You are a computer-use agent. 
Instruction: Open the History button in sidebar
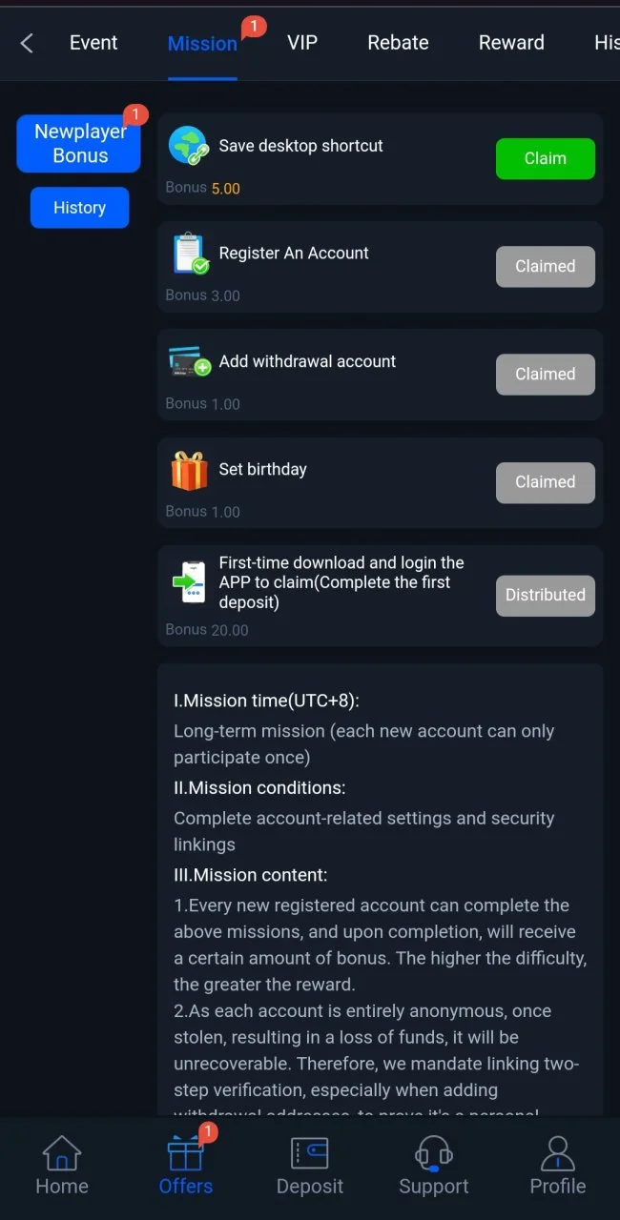[79, 208]
